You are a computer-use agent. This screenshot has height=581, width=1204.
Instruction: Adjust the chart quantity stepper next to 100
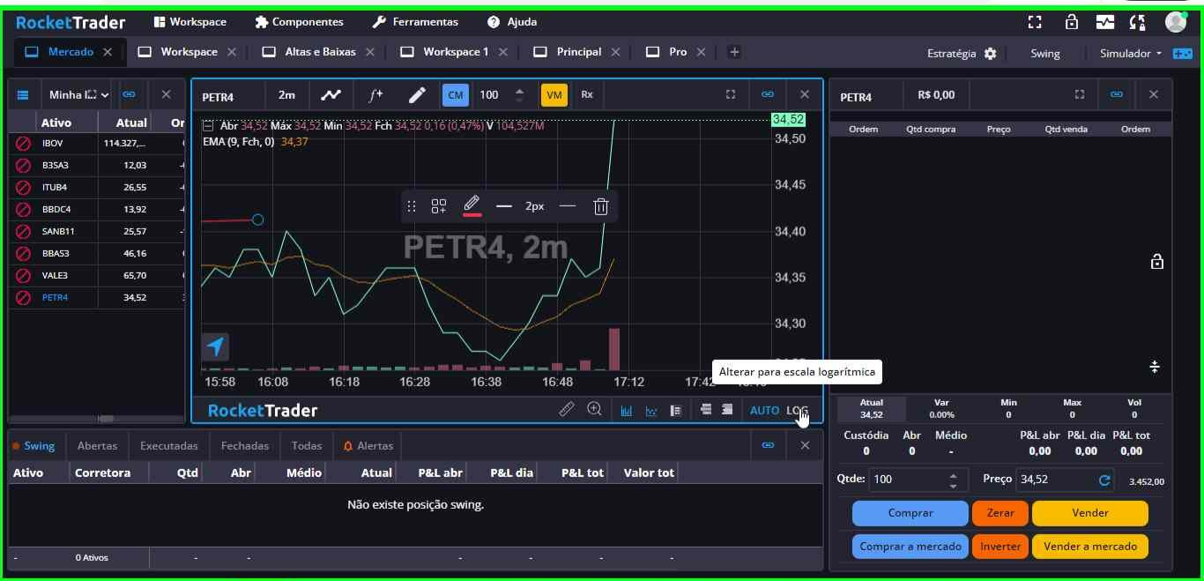pos(519,94)
